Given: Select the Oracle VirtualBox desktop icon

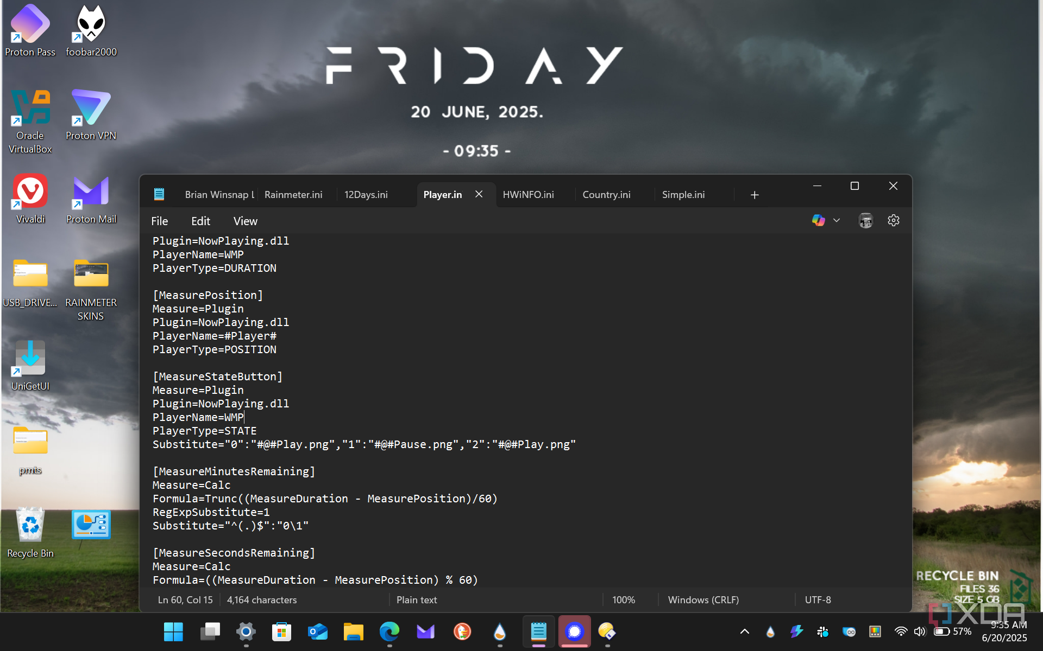Looking at the screenshot, I should 30,122.
